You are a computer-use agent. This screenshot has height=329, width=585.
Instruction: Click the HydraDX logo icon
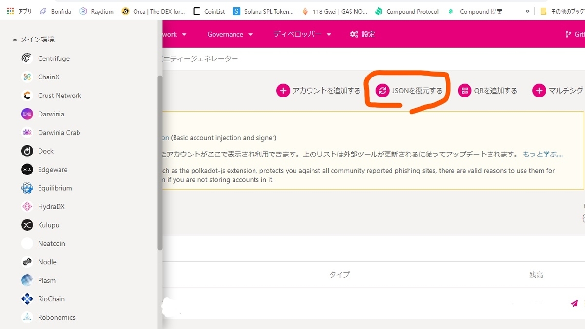pyautogui.click(x=27, y=207)
